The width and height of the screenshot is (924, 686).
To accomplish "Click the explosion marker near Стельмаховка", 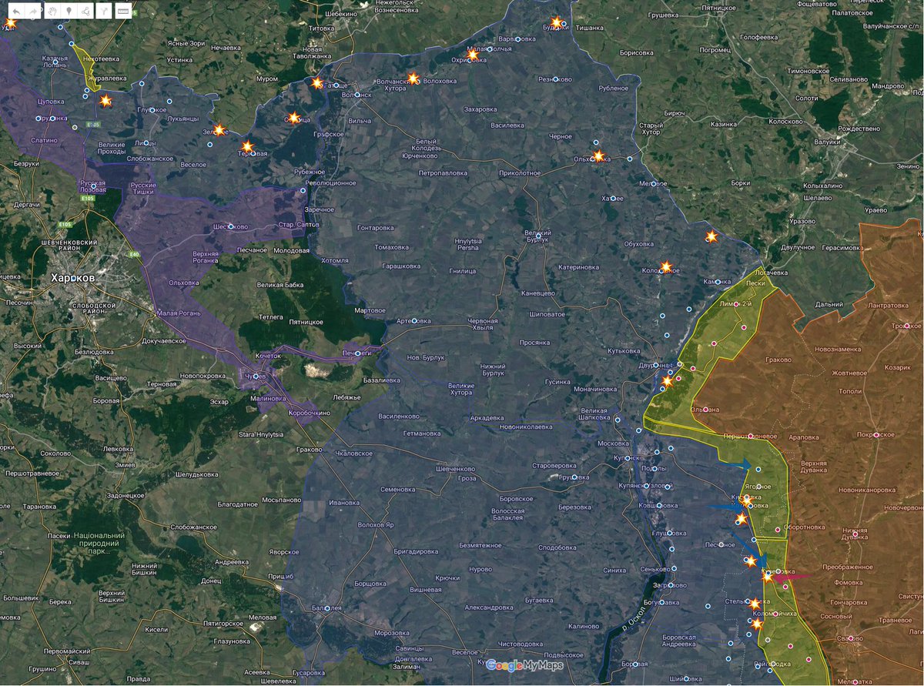I will point(755,604).
